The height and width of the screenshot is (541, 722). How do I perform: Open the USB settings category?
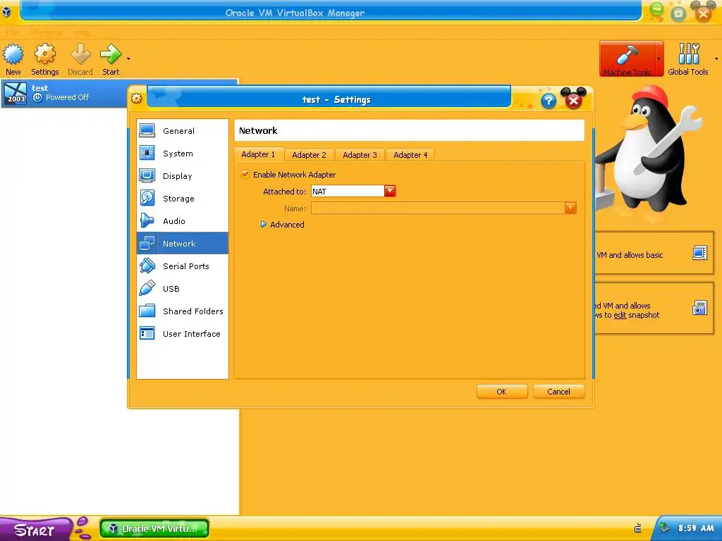coord(183,288)
